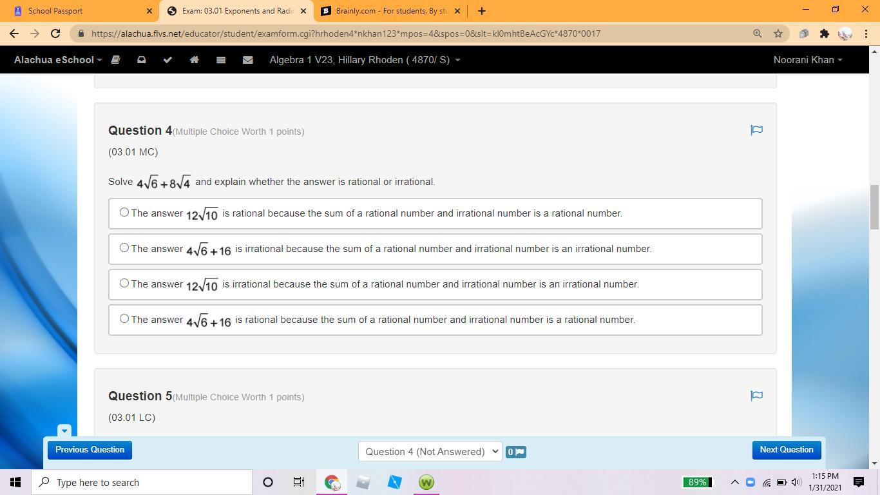Viewport: 880px width, 495px height.
Task: Click the Type here to search box
Action: [142, 482]
